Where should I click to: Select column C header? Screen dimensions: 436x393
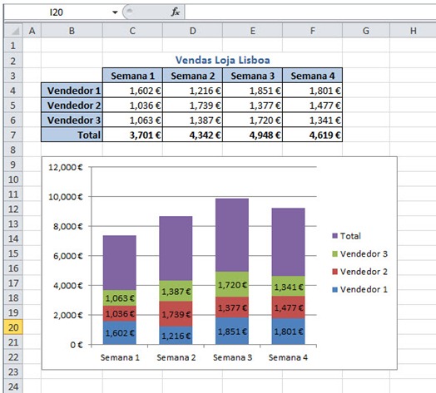(x=132, y=31)
